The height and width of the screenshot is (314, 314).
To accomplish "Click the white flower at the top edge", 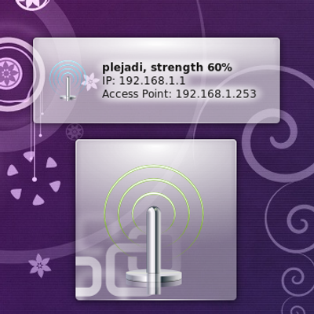I will 32,4.
